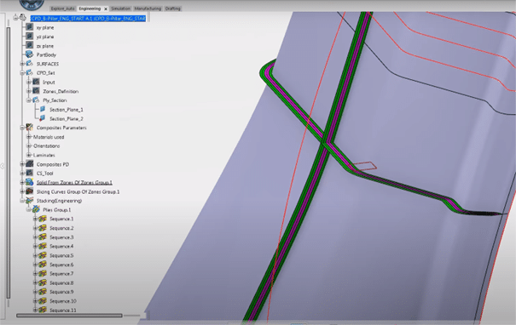Expand the Materials used node

pos(29,137)
